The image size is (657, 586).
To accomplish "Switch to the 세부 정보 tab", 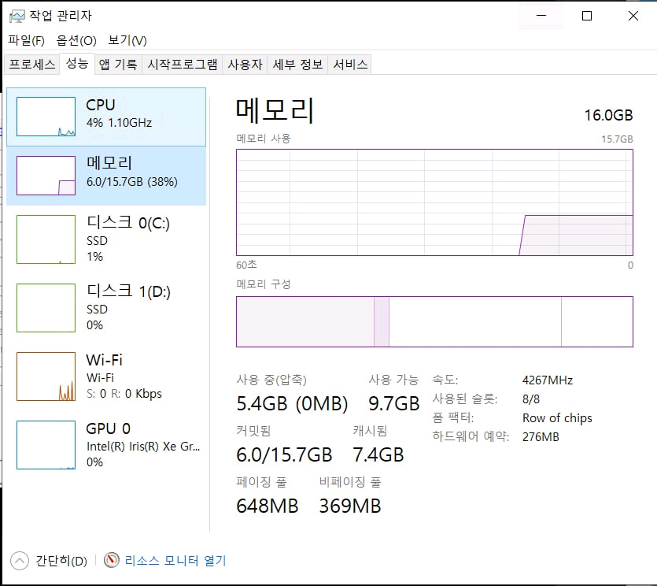I will pyautogui.click(x=298, y=64).
